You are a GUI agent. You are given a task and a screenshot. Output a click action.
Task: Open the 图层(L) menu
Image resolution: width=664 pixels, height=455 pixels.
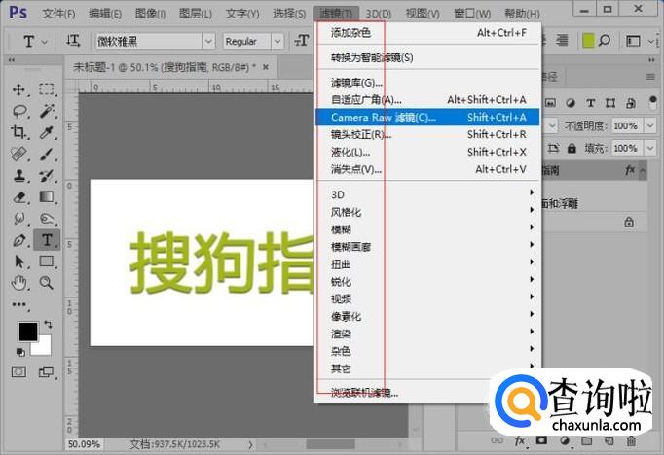click(x=196, y=14)
